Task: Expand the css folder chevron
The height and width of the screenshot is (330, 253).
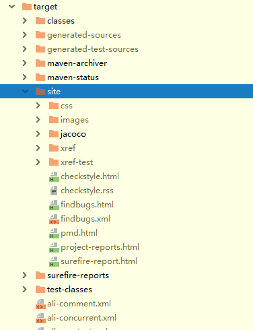Action: point(38,106)
